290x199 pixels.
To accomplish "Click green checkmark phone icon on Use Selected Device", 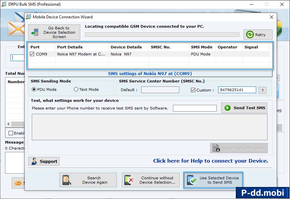I will click(x=192, y=180).
